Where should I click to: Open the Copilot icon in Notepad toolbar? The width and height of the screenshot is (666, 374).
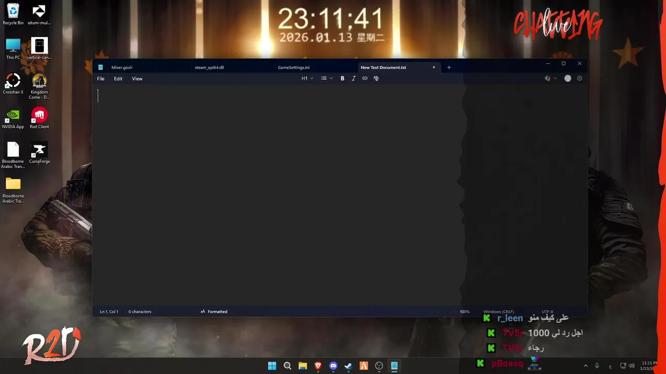[547, 78]
